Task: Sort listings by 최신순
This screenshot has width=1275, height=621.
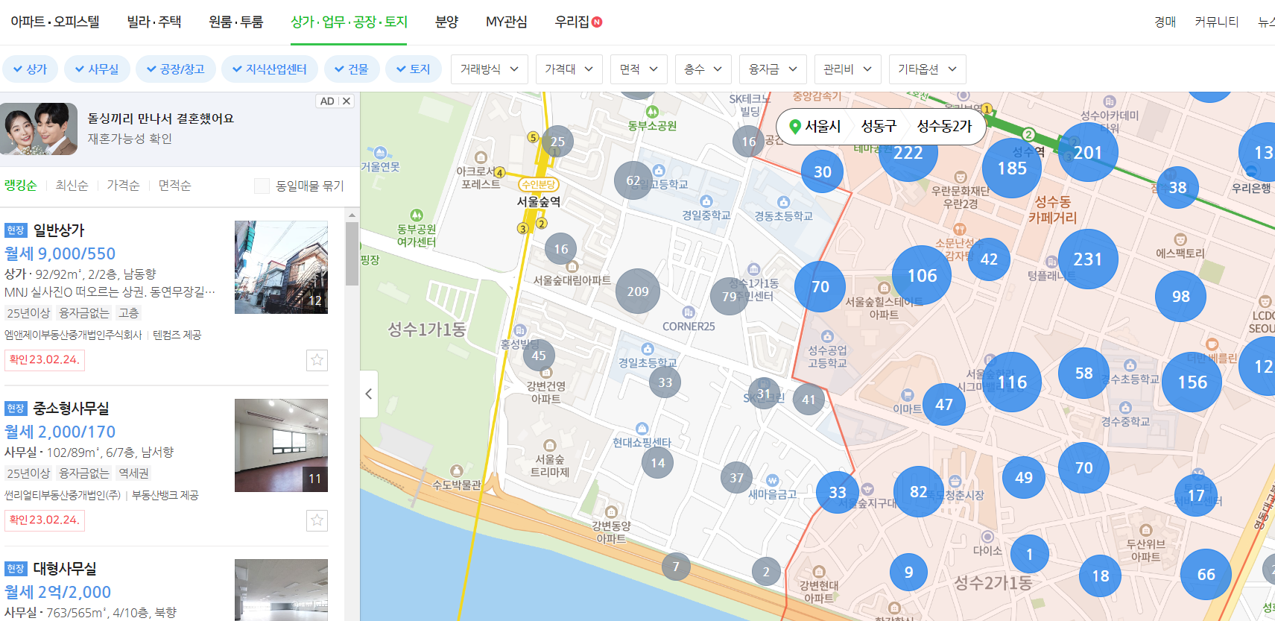Action: click(72, 186)
